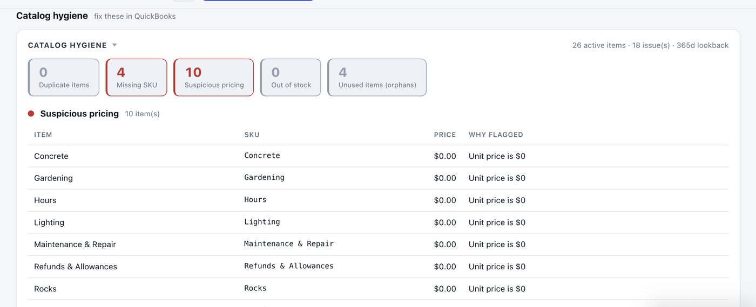Click the Suspicious pricing section heading
Screen dimensions: 756x307
click(79, 114)
